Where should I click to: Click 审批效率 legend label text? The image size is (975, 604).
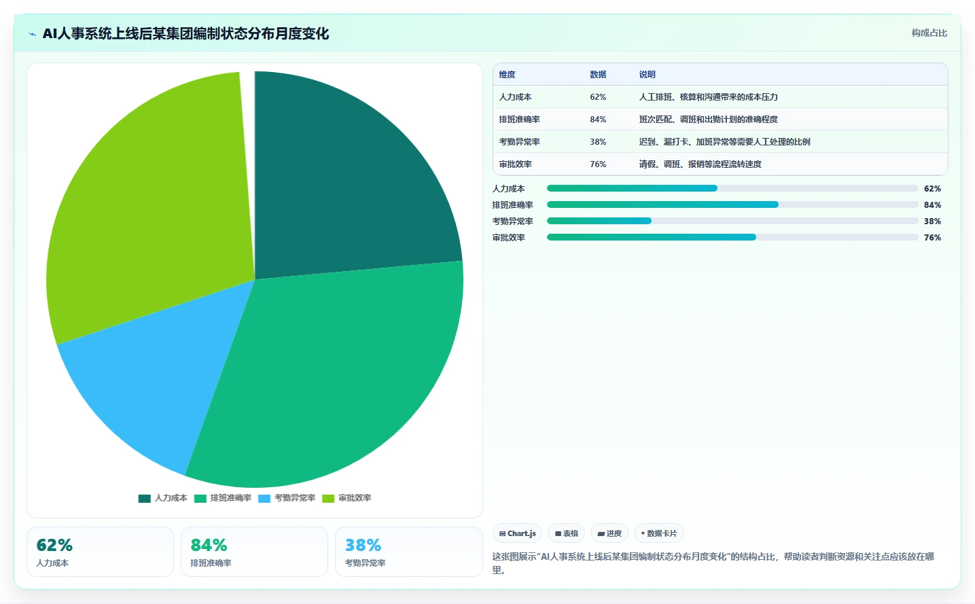(355, 498)
